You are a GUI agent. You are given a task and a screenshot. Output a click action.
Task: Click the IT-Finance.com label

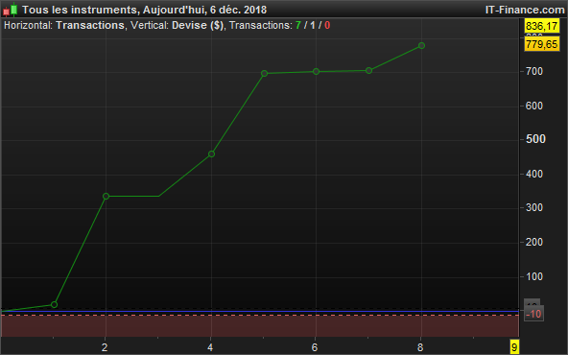coord(525,10)
